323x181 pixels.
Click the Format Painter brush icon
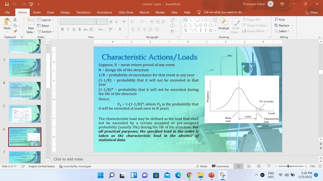(x=15, y=31)
